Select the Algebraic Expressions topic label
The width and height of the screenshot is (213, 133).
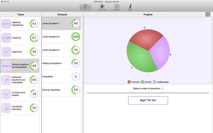click(18, 24)
